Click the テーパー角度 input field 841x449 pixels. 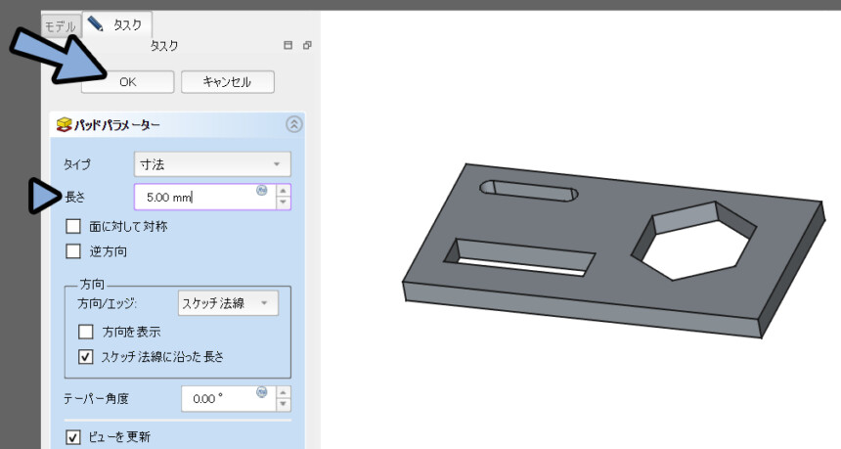tap(229, 398)
